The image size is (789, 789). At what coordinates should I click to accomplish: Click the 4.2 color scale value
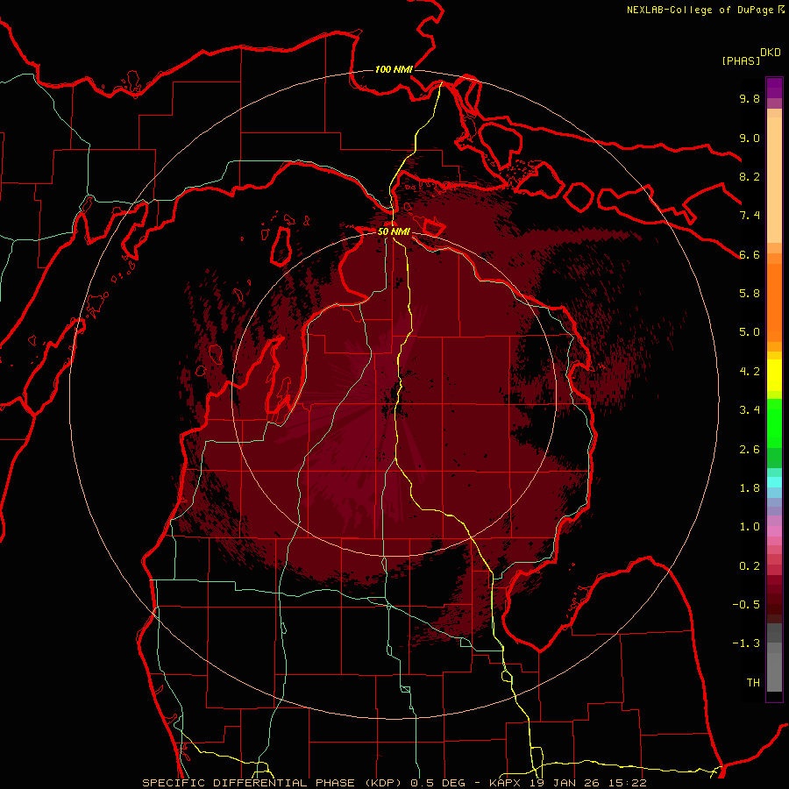750,372
